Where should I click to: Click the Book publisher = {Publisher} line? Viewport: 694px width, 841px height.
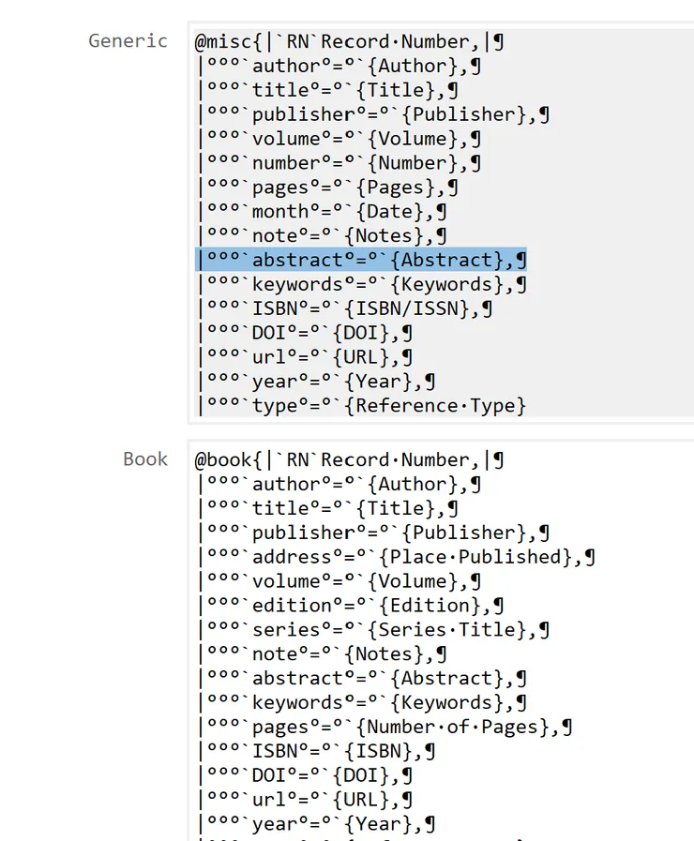click(374, 533)
